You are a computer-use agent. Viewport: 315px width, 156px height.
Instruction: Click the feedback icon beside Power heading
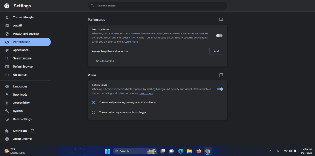pyautogui.click(x=221, y=75)
